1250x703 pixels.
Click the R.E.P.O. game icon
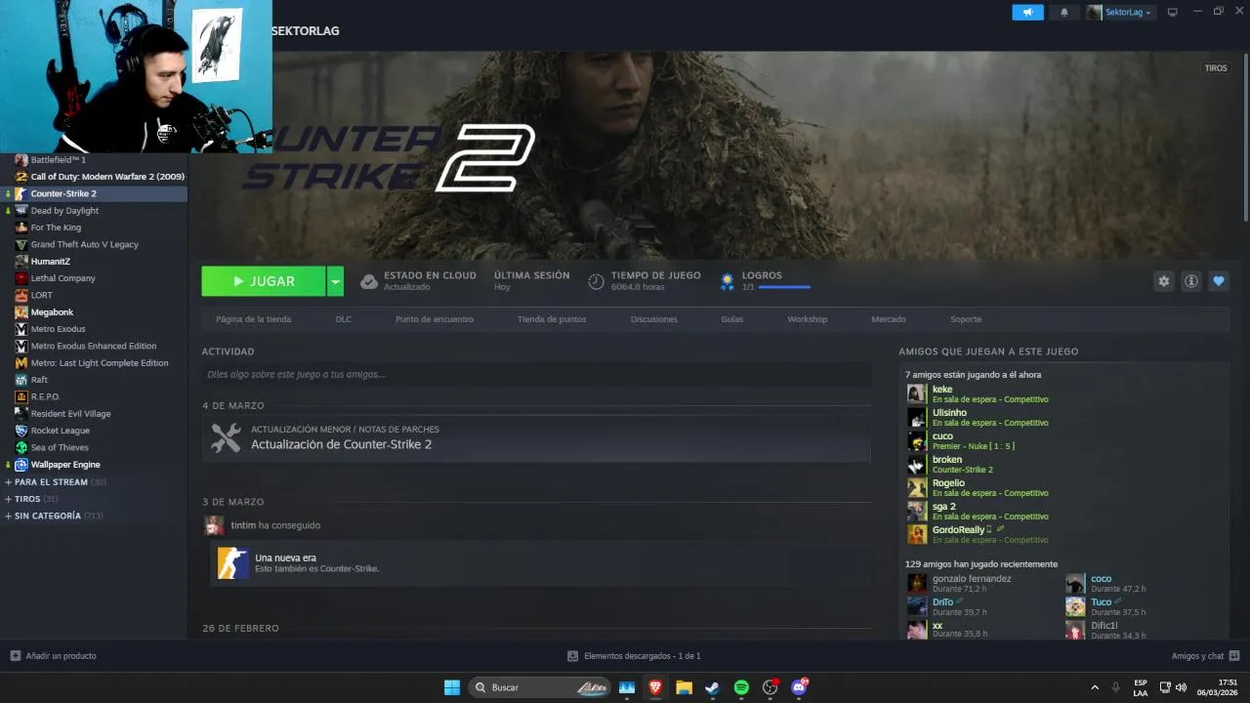click(x=21, y=396)
